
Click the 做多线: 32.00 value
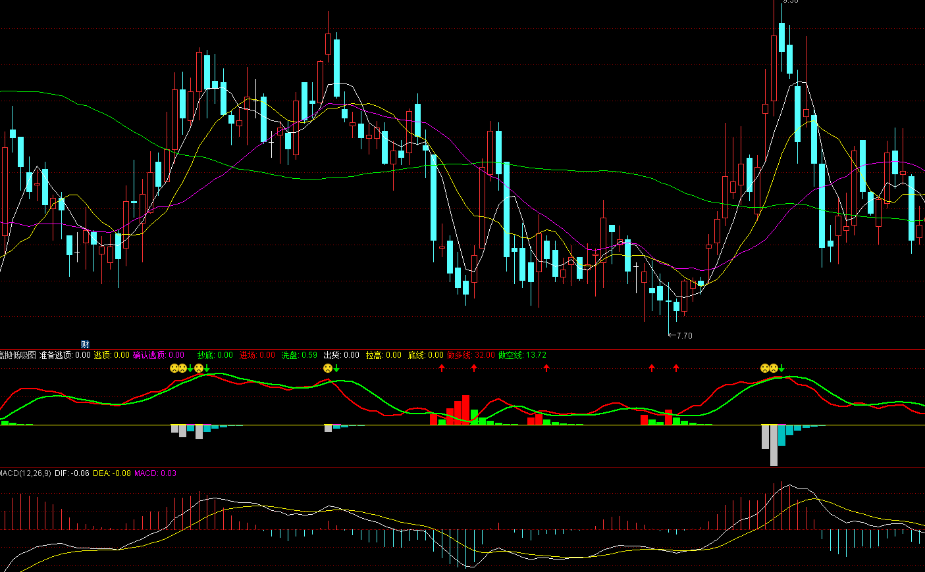[x=471, y=355]
